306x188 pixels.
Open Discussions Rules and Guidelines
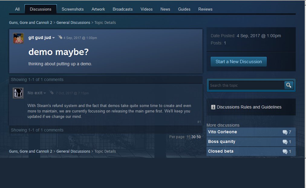pos(249,107)
